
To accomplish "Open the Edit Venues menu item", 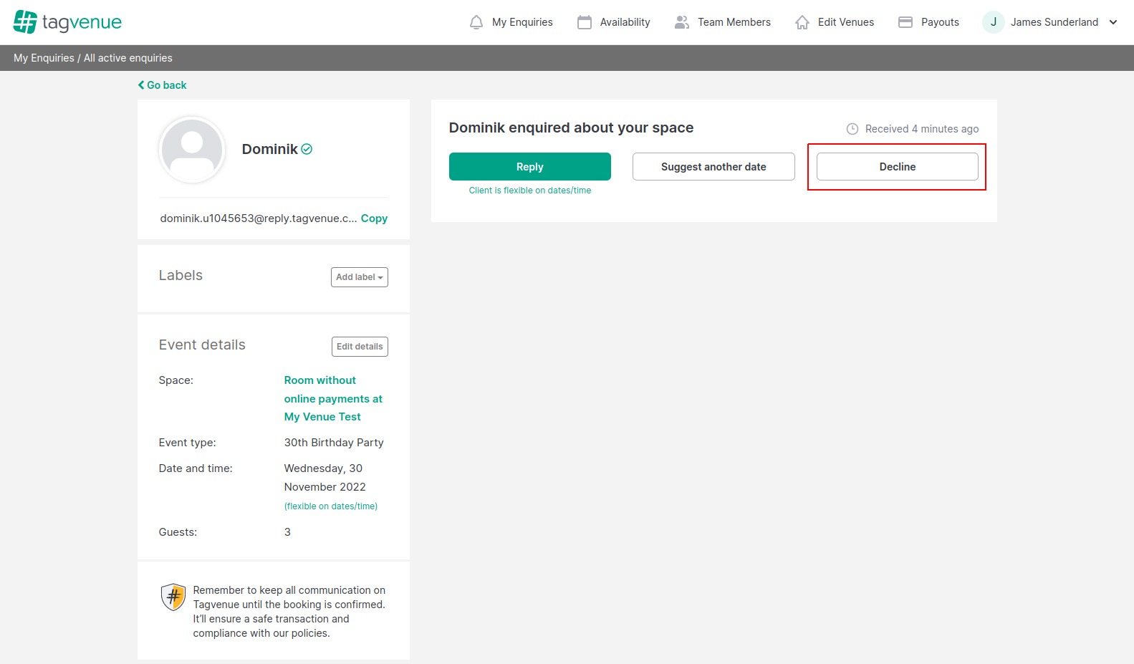I will point(846,22).
